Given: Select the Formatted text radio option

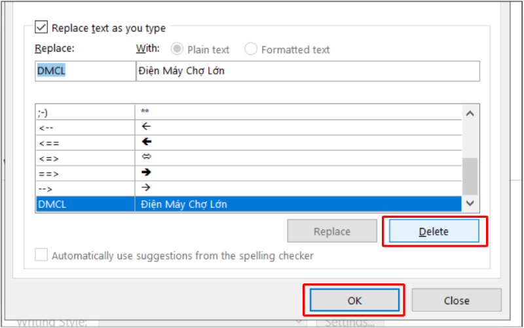Looking at the screenshot, I should pos(251,49).
